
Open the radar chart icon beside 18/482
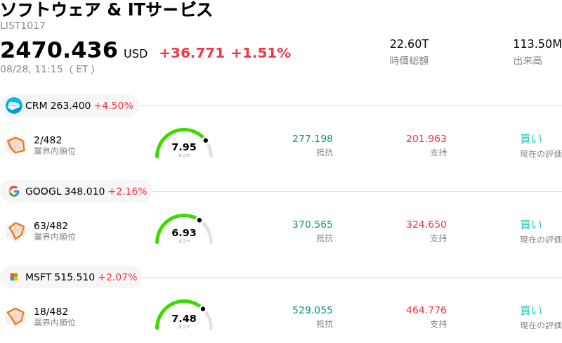pos(15,317)
